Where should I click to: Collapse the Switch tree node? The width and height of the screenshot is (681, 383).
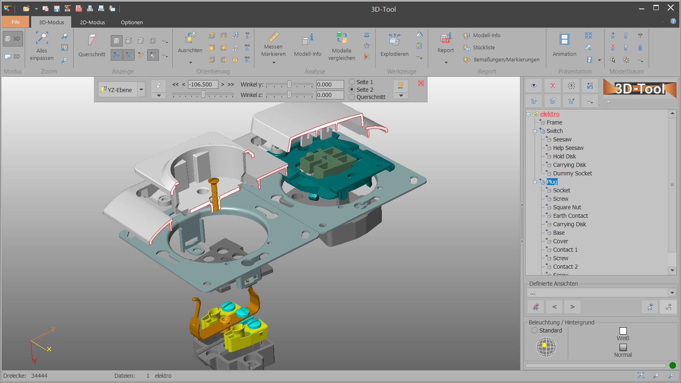coord(535,131)
